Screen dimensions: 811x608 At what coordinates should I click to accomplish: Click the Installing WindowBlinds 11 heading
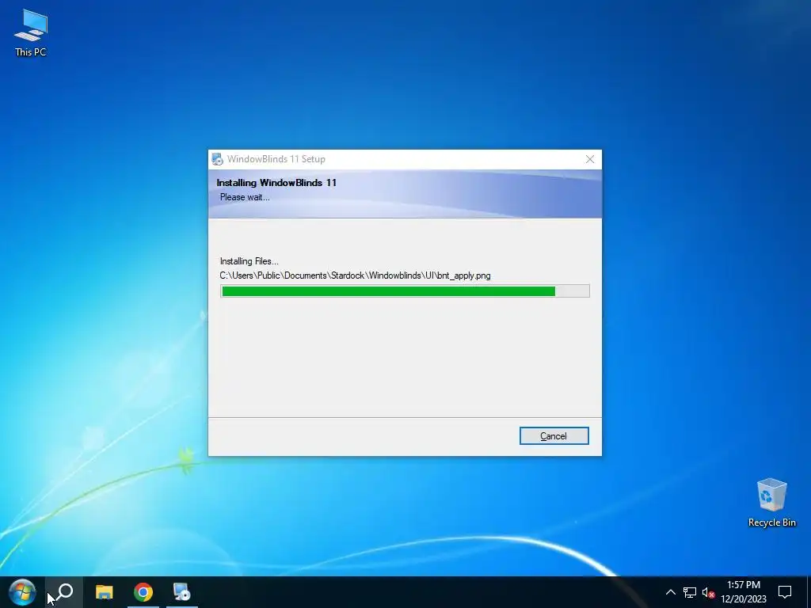pyautogui.click(x=276, y=183)
